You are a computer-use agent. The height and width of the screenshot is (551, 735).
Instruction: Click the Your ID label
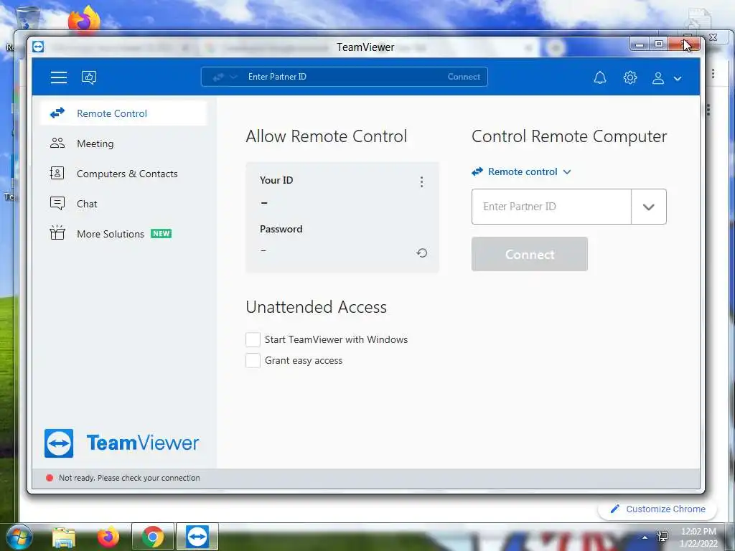tap(276, 180)
